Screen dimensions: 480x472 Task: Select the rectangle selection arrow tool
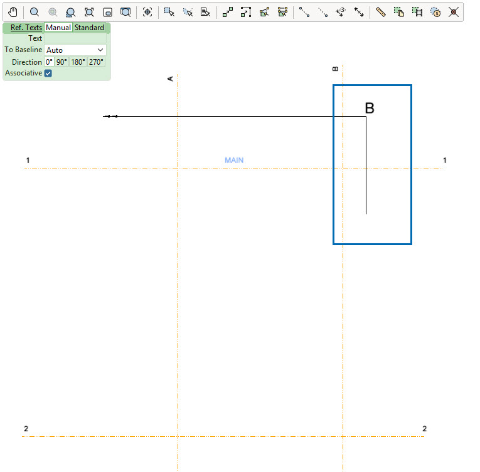pos(169,13)
